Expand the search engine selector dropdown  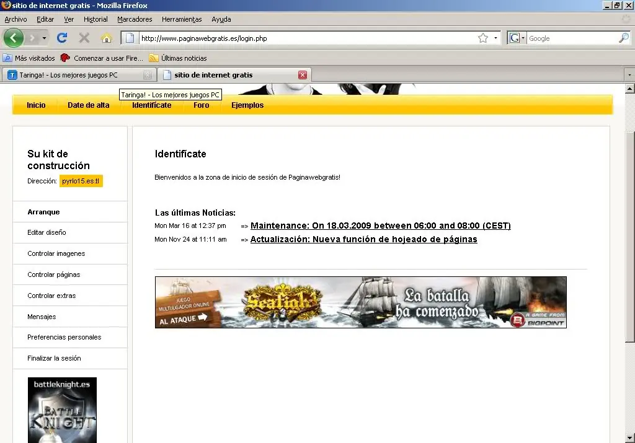516,38
